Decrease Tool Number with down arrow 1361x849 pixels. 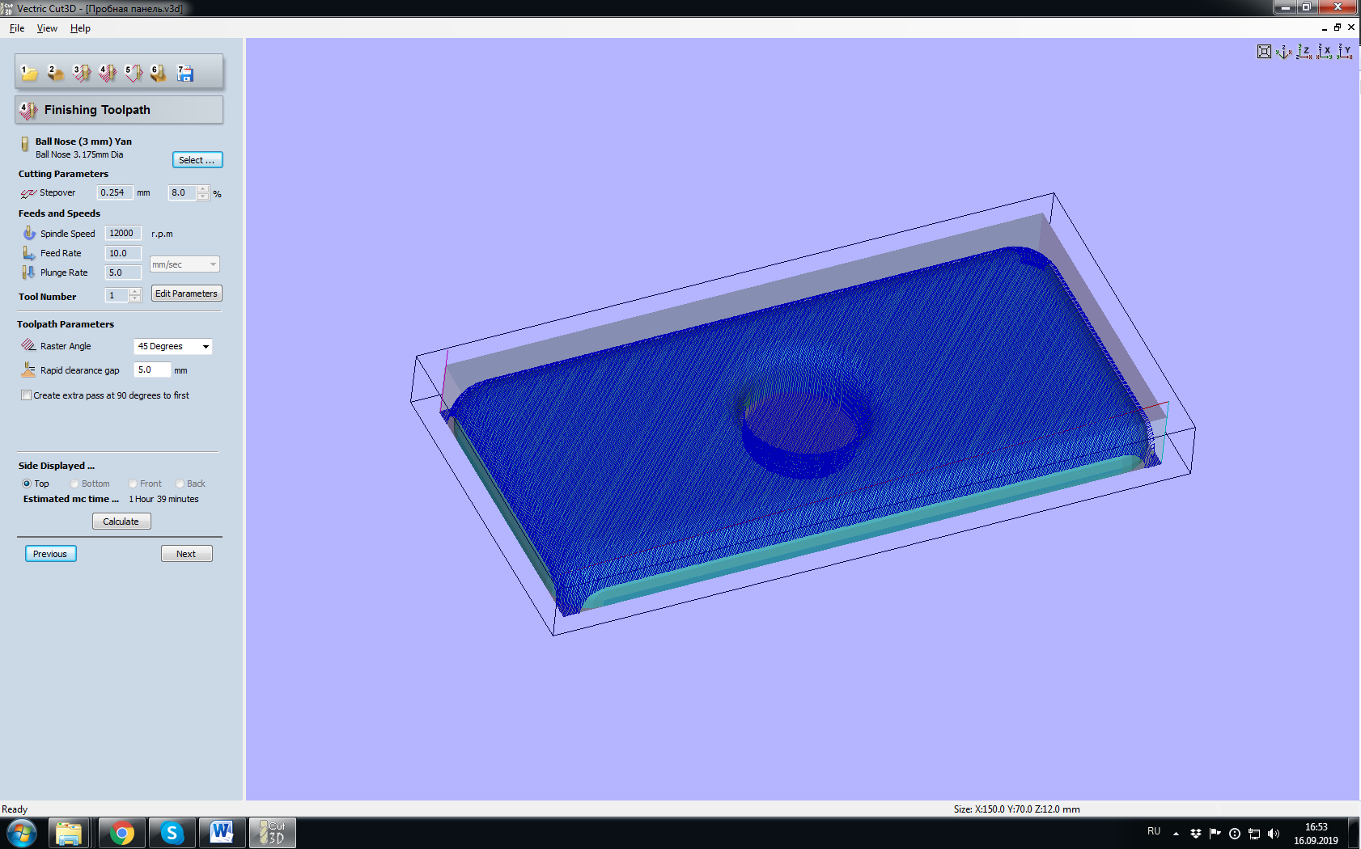point(135,299)
